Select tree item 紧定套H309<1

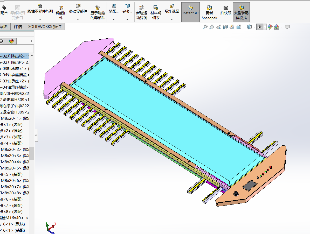[x=15, y=100]
